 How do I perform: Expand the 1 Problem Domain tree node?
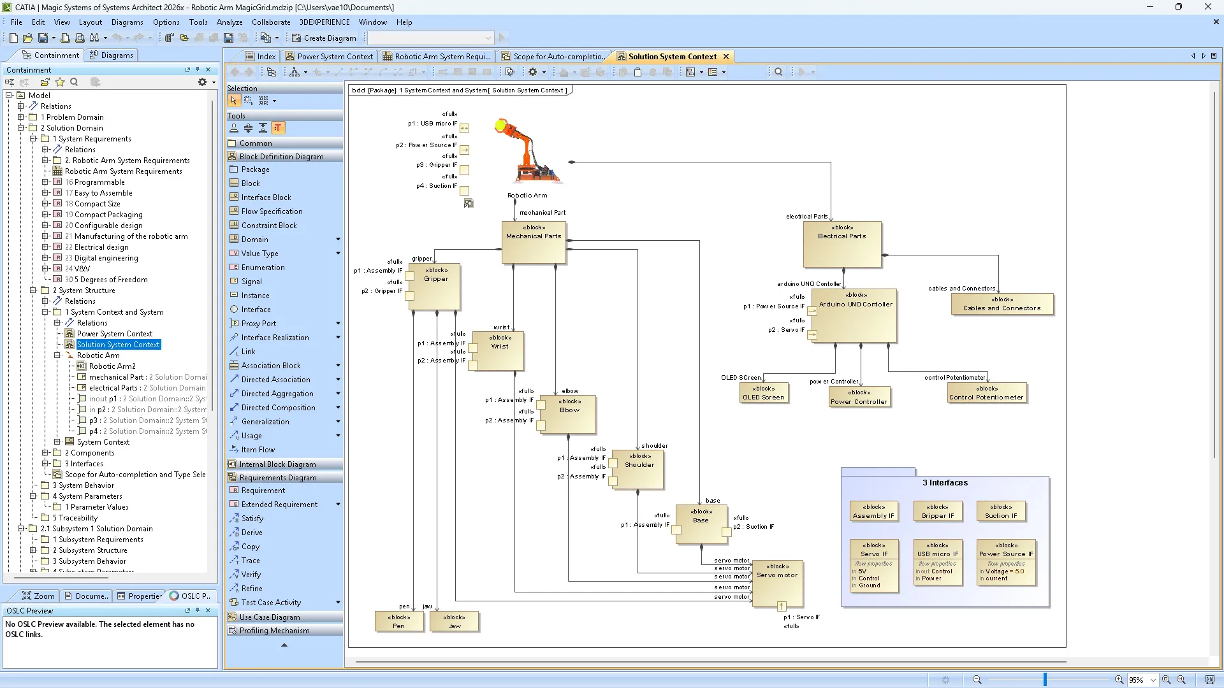pos(21,117)
